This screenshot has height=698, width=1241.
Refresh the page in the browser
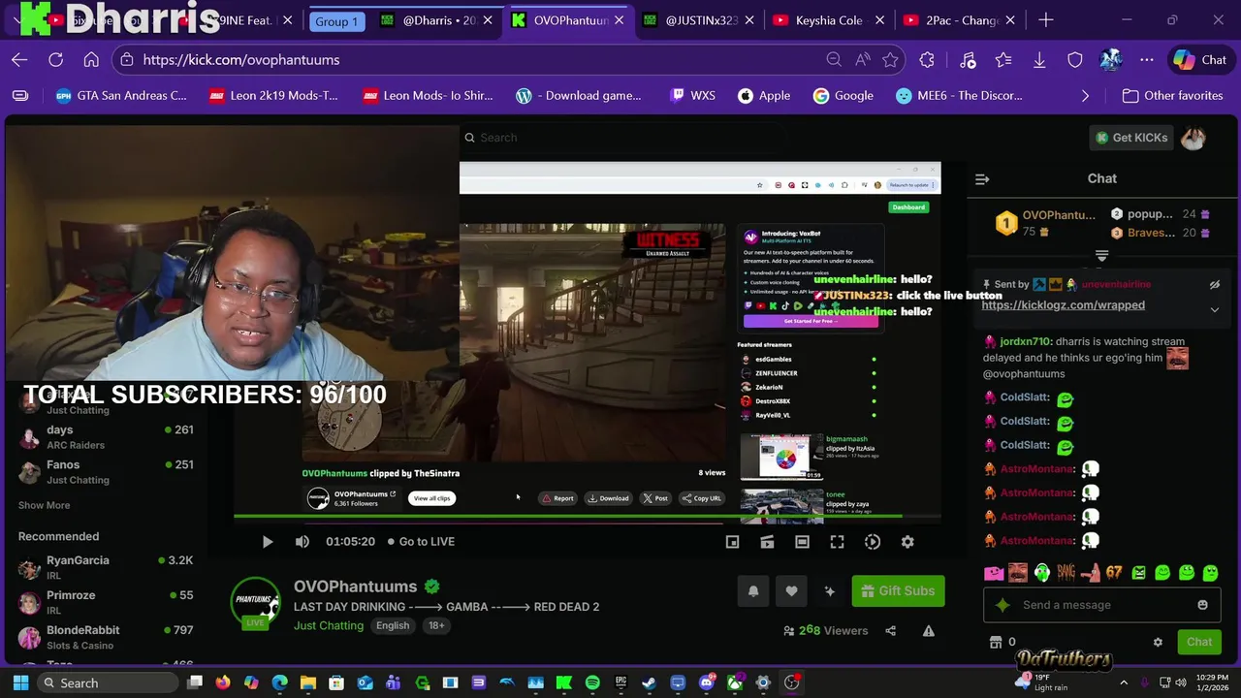coord(56,60)
